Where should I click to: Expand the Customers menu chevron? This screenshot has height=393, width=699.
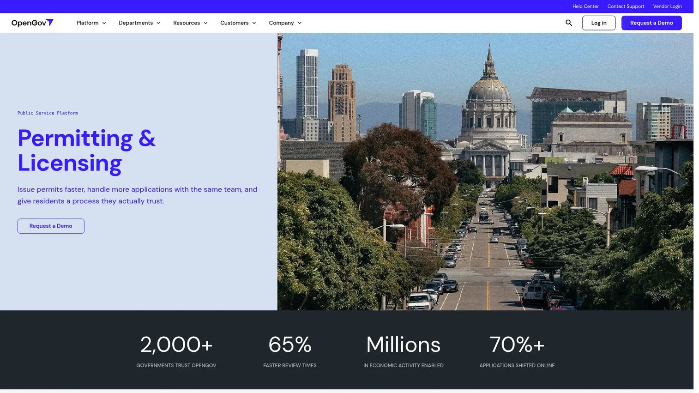click(x=254, y=23)
